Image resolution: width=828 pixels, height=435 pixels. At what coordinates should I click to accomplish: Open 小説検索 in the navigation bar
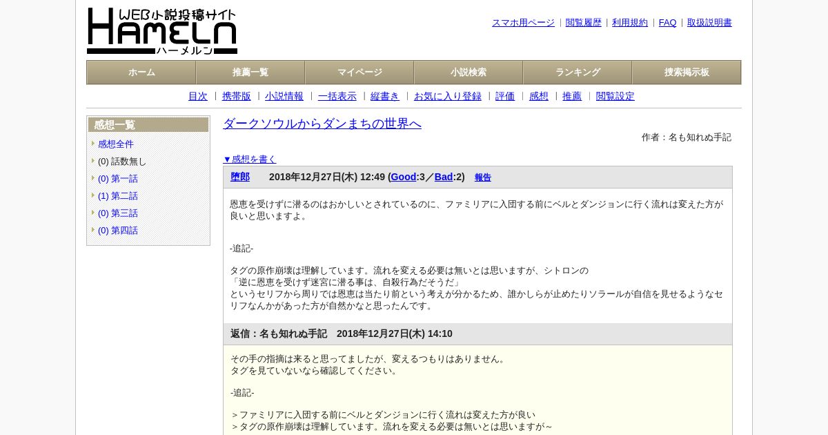click(x=469, y=72)
